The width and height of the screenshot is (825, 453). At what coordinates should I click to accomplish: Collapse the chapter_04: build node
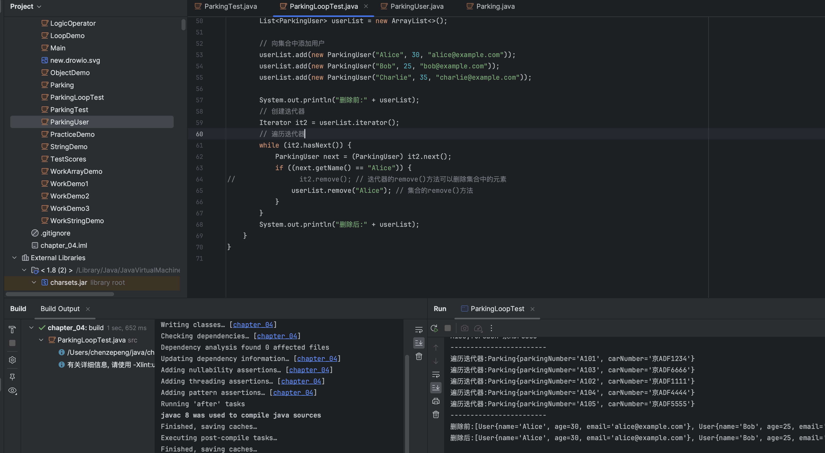(31, 328)
